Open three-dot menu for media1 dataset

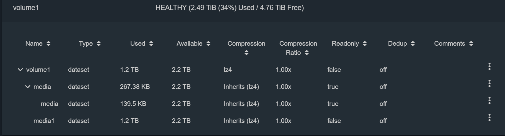489,117
